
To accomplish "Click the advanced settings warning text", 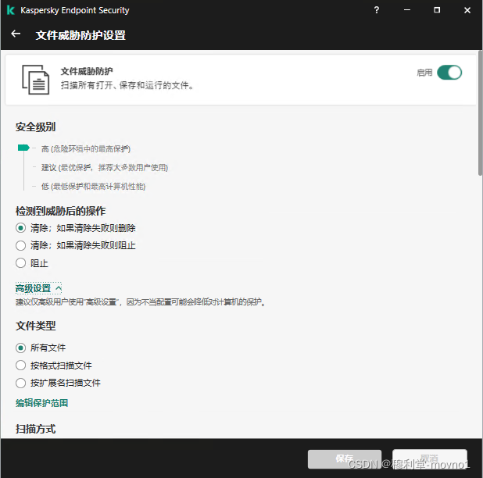I will point(141,302).
